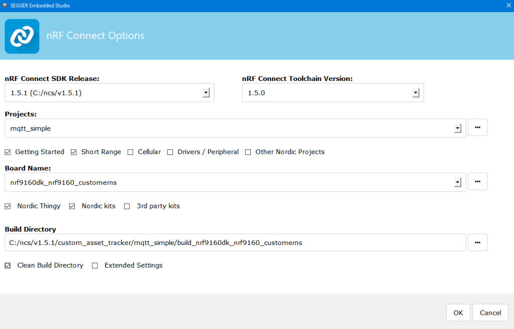The height and width of the screenshot is (329, 514).
Task: Click the SEGGER Embedded Studio title bar icon
Action: (5, 5)
